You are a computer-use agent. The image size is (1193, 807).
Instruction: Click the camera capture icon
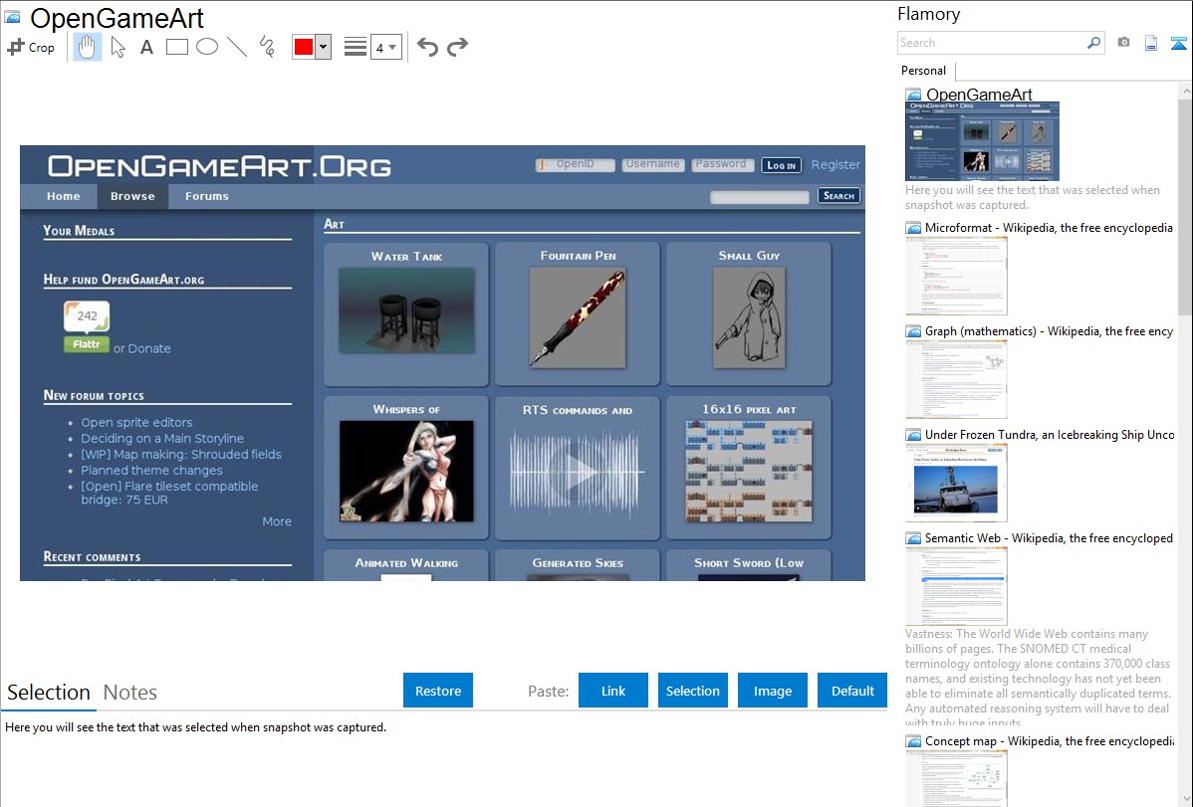[1123, 43]
